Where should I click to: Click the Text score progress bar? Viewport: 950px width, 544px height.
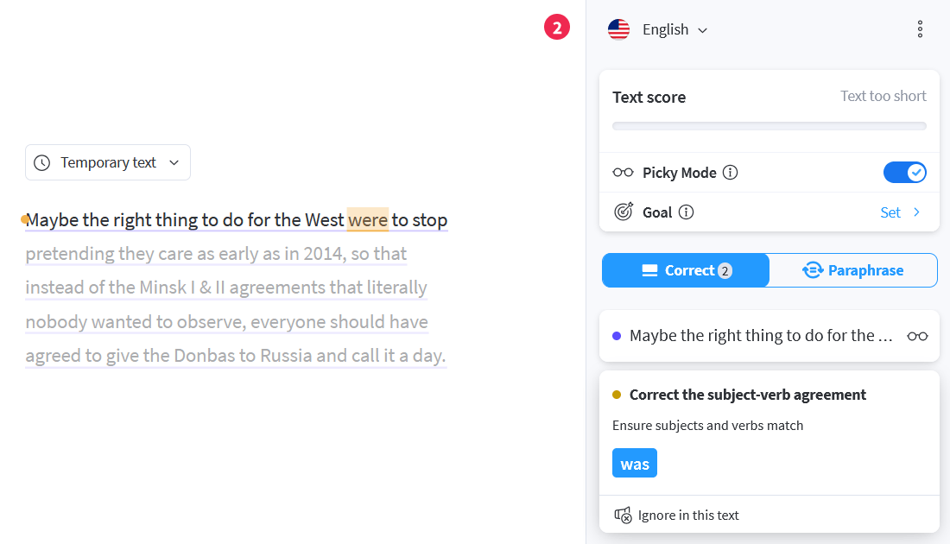(x=769, y=126)
